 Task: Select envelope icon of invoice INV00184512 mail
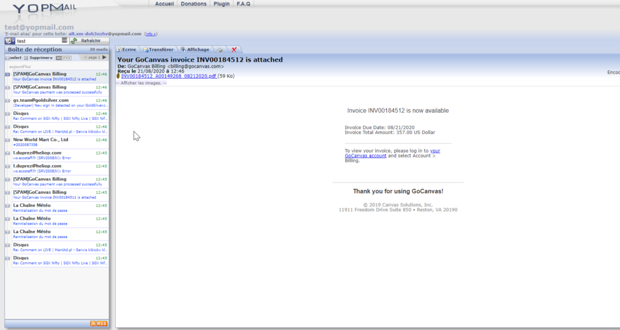click(x=7, y=74)
